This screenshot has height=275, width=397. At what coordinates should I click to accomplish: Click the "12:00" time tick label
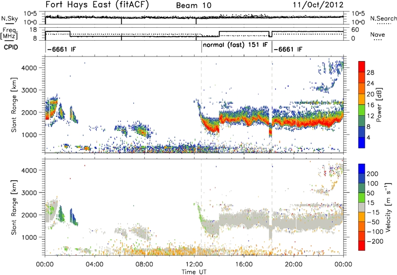coord(194,265)
